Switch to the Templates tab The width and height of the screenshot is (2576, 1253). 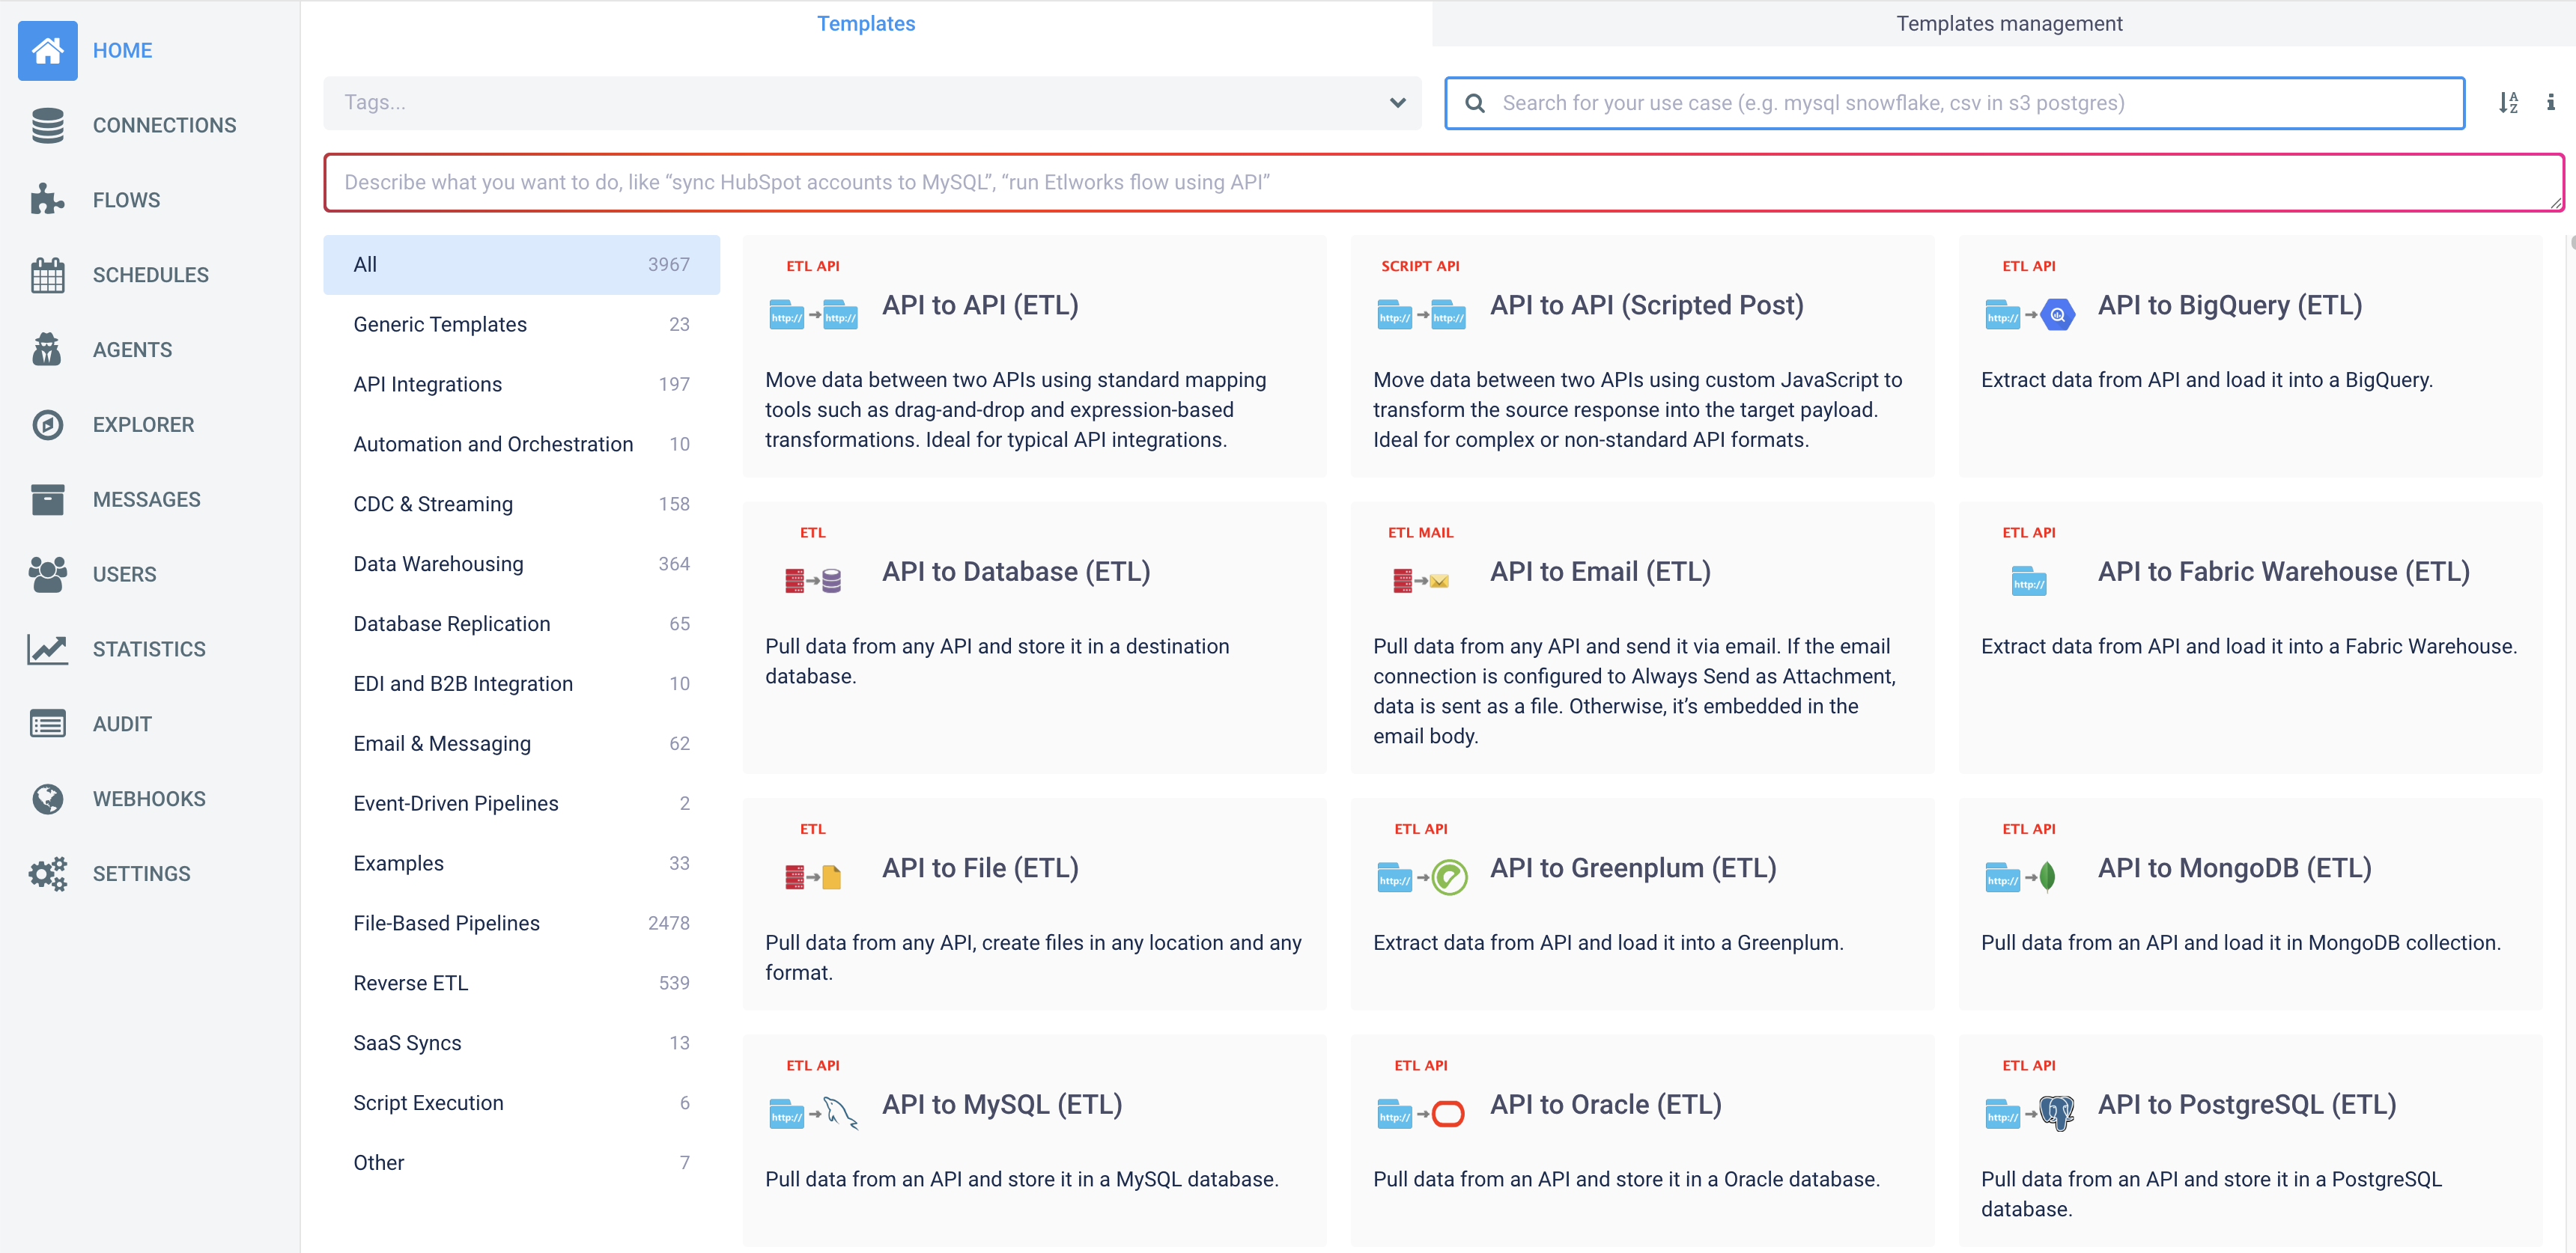coord(866,24)
